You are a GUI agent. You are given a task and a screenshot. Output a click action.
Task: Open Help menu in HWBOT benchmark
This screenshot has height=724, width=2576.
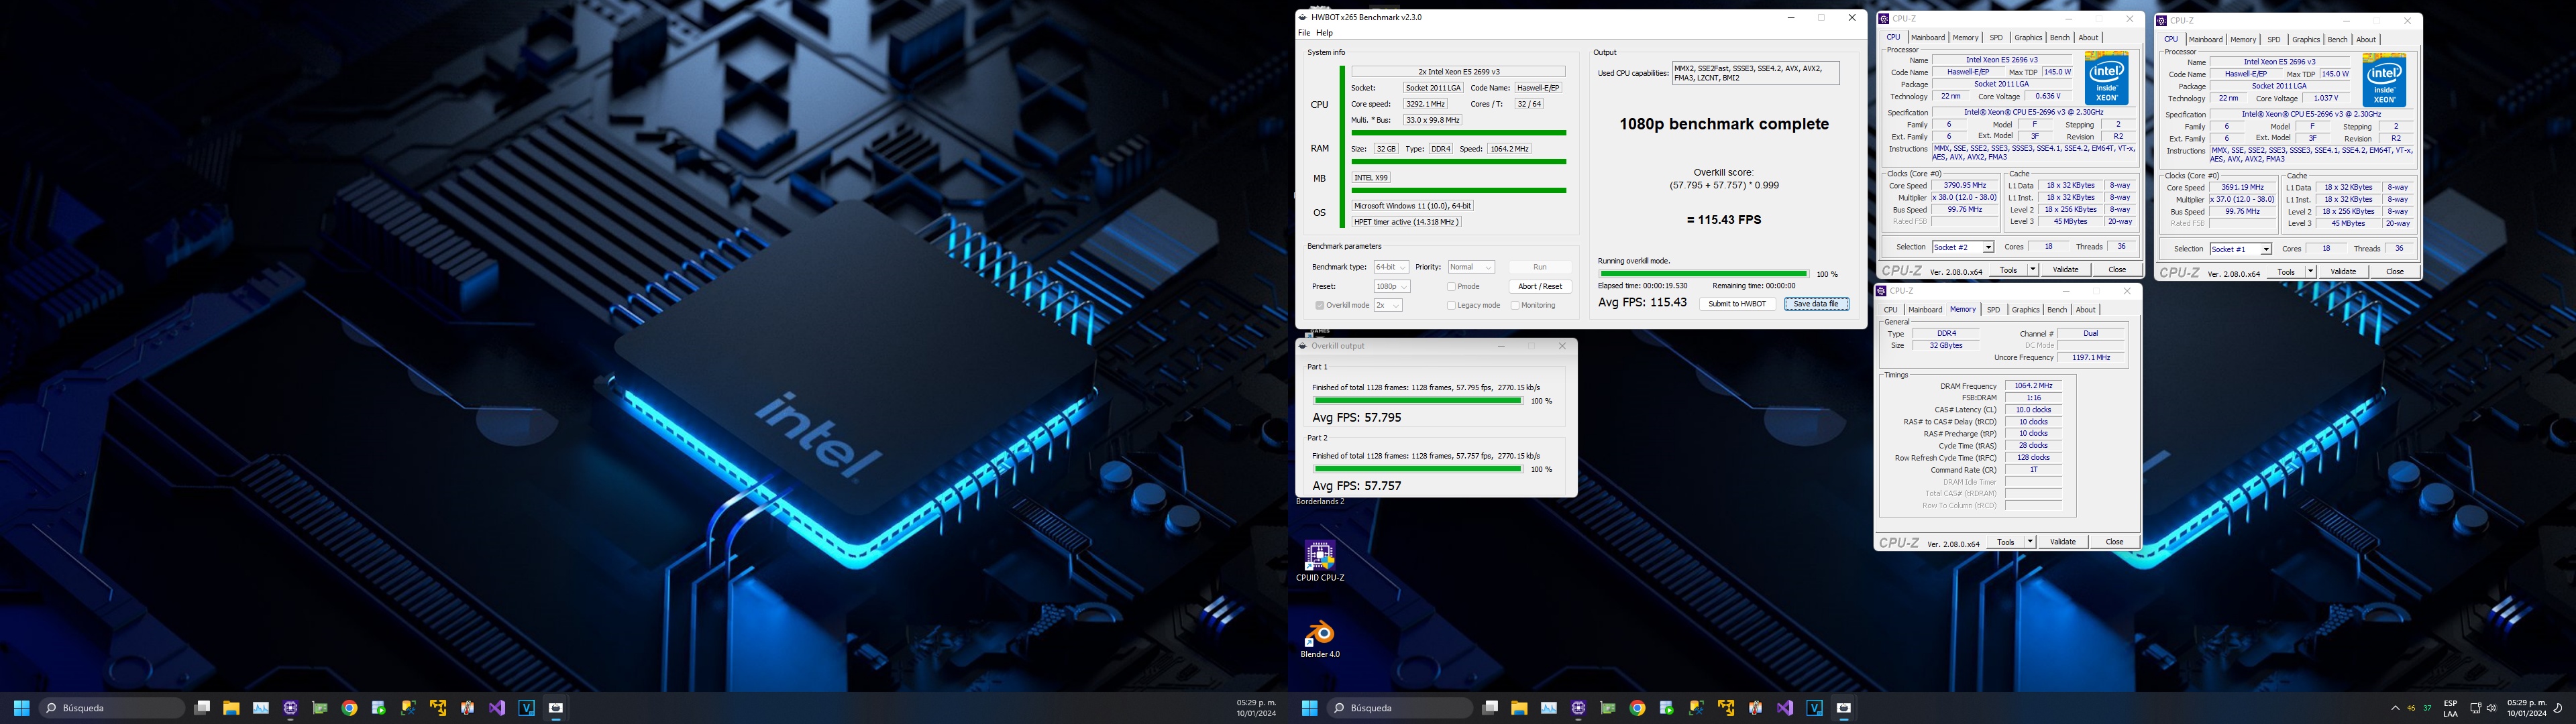[x=1325, y=33]
